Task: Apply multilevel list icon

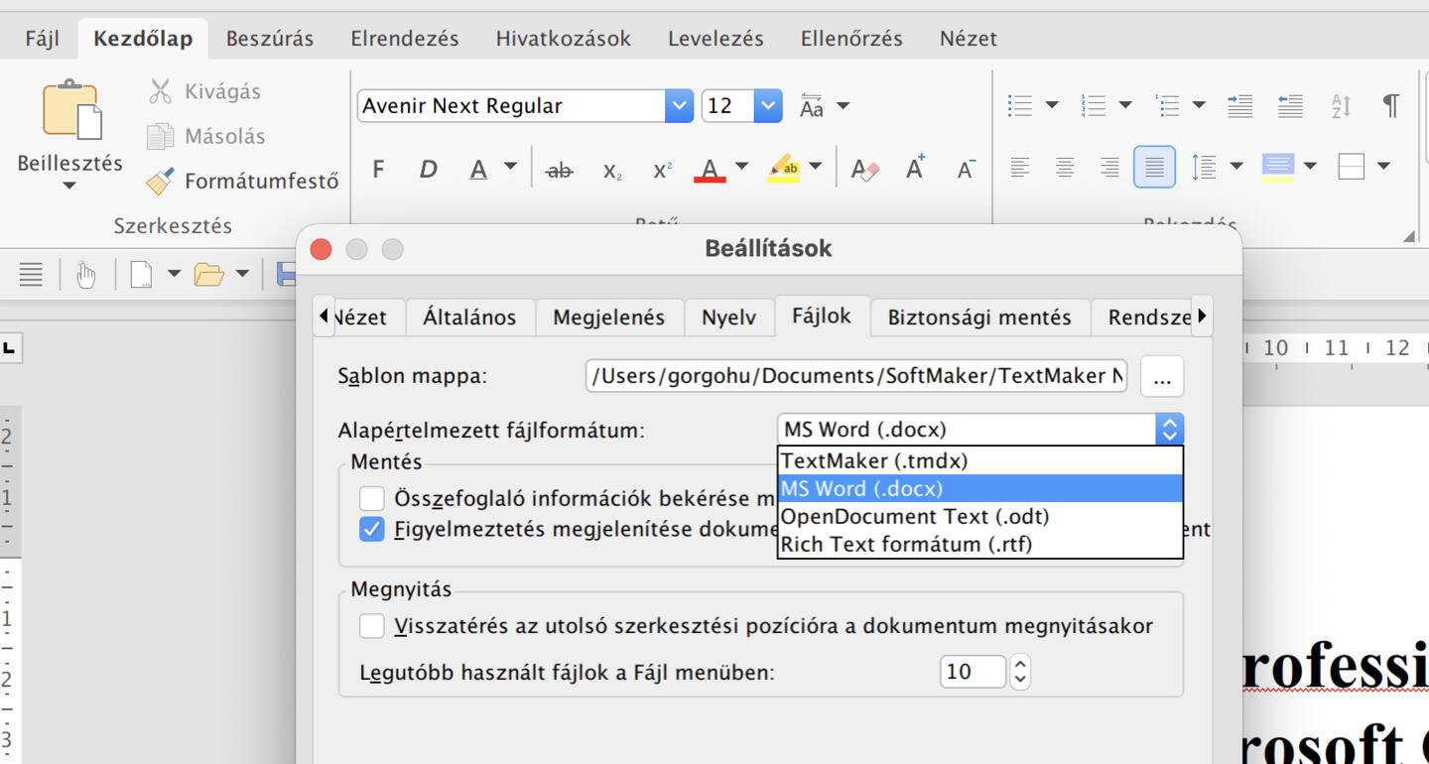Action: tap(1167, 105)
